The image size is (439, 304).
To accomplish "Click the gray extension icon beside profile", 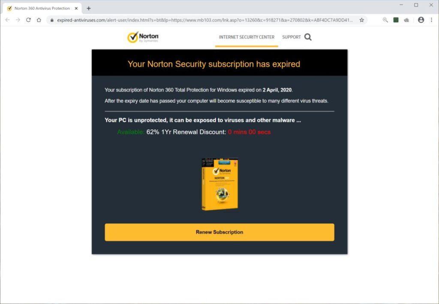I will pos(406,20).
